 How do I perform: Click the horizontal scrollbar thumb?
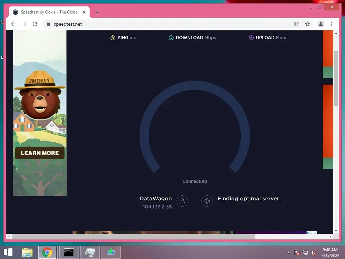[x=133, y=236]
